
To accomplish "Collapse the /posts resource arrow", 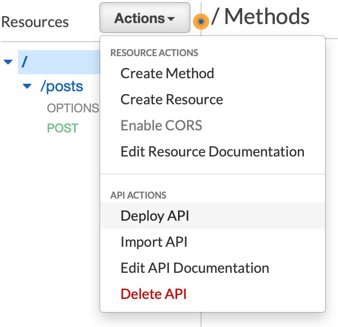I will (27, 87).
